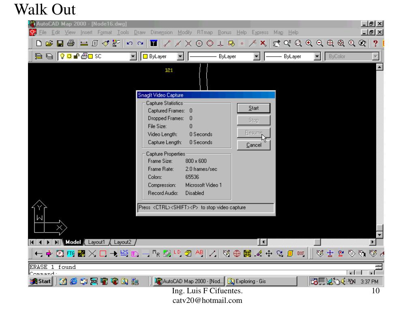This screenshot has width=415, height=311.
Task: Open Help with the red question mark
Action: pos(375,43)
